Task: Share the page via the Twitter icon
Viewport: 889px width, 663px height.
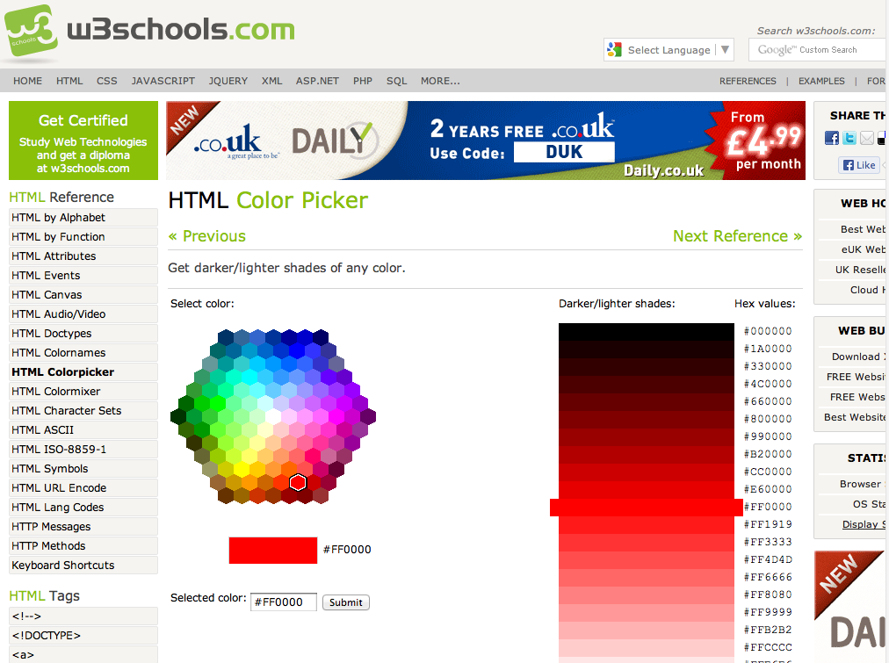Action: pos(849,138)
